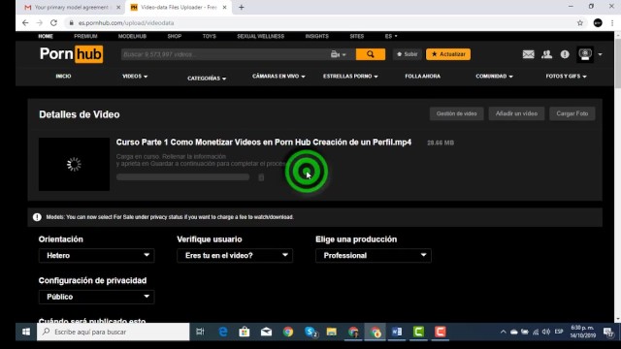Viewport: 621px width, 349px height.
Task: Click the upload progress bar
Action: pos(183,176)
